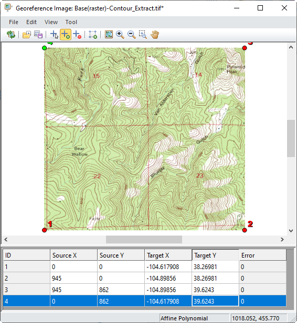Image resolution: width=297 pixels, height=323 pixels.
Task: Click the horizontal scrollbar thumb
Action: (144, 239)
